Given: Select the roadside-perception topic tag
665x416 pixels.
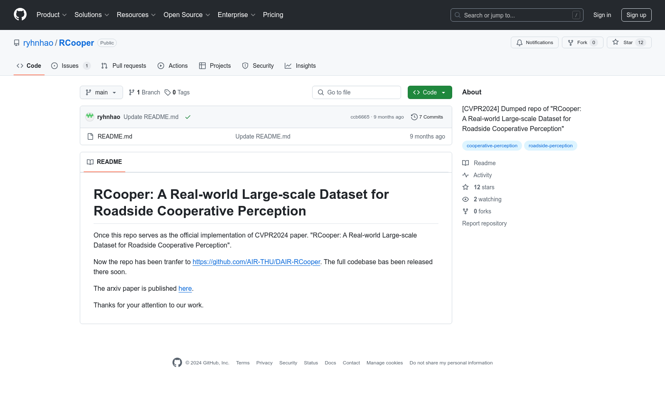Looking at the screenshot, I should pyautogui.click(x=551, y=146).
